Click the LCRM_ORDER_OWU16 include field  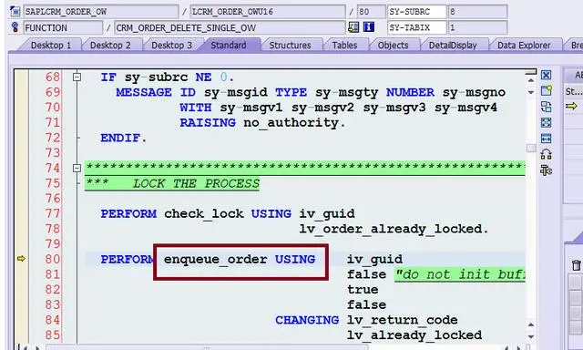point(268,12)
